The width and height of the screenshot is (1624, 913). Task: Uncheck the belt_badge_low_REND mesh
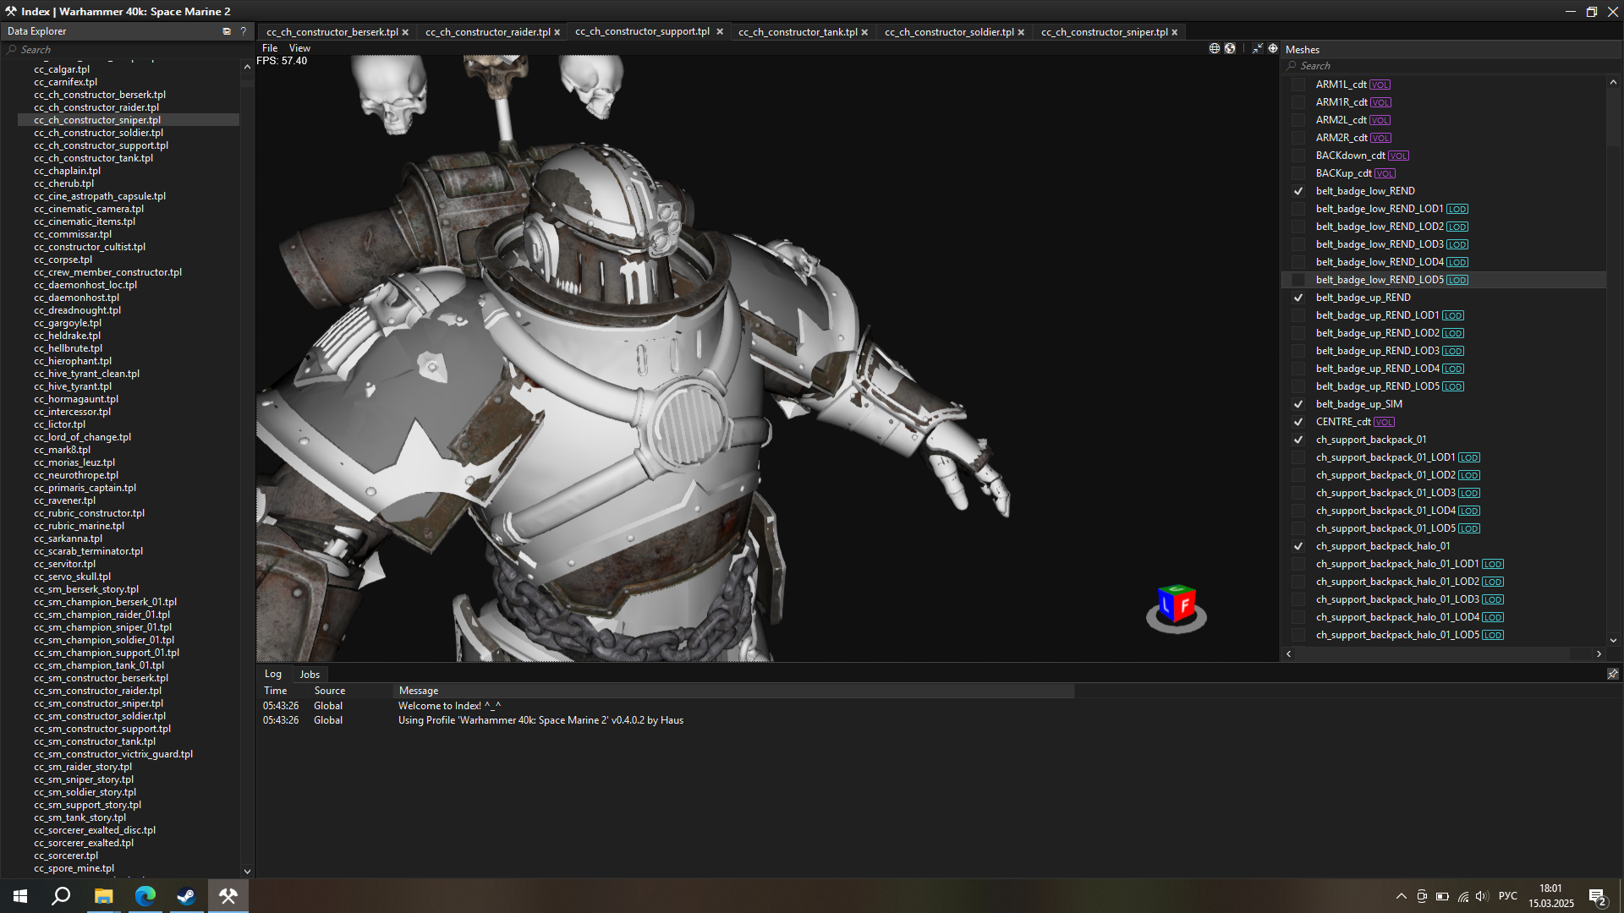tap(1298, 191)
